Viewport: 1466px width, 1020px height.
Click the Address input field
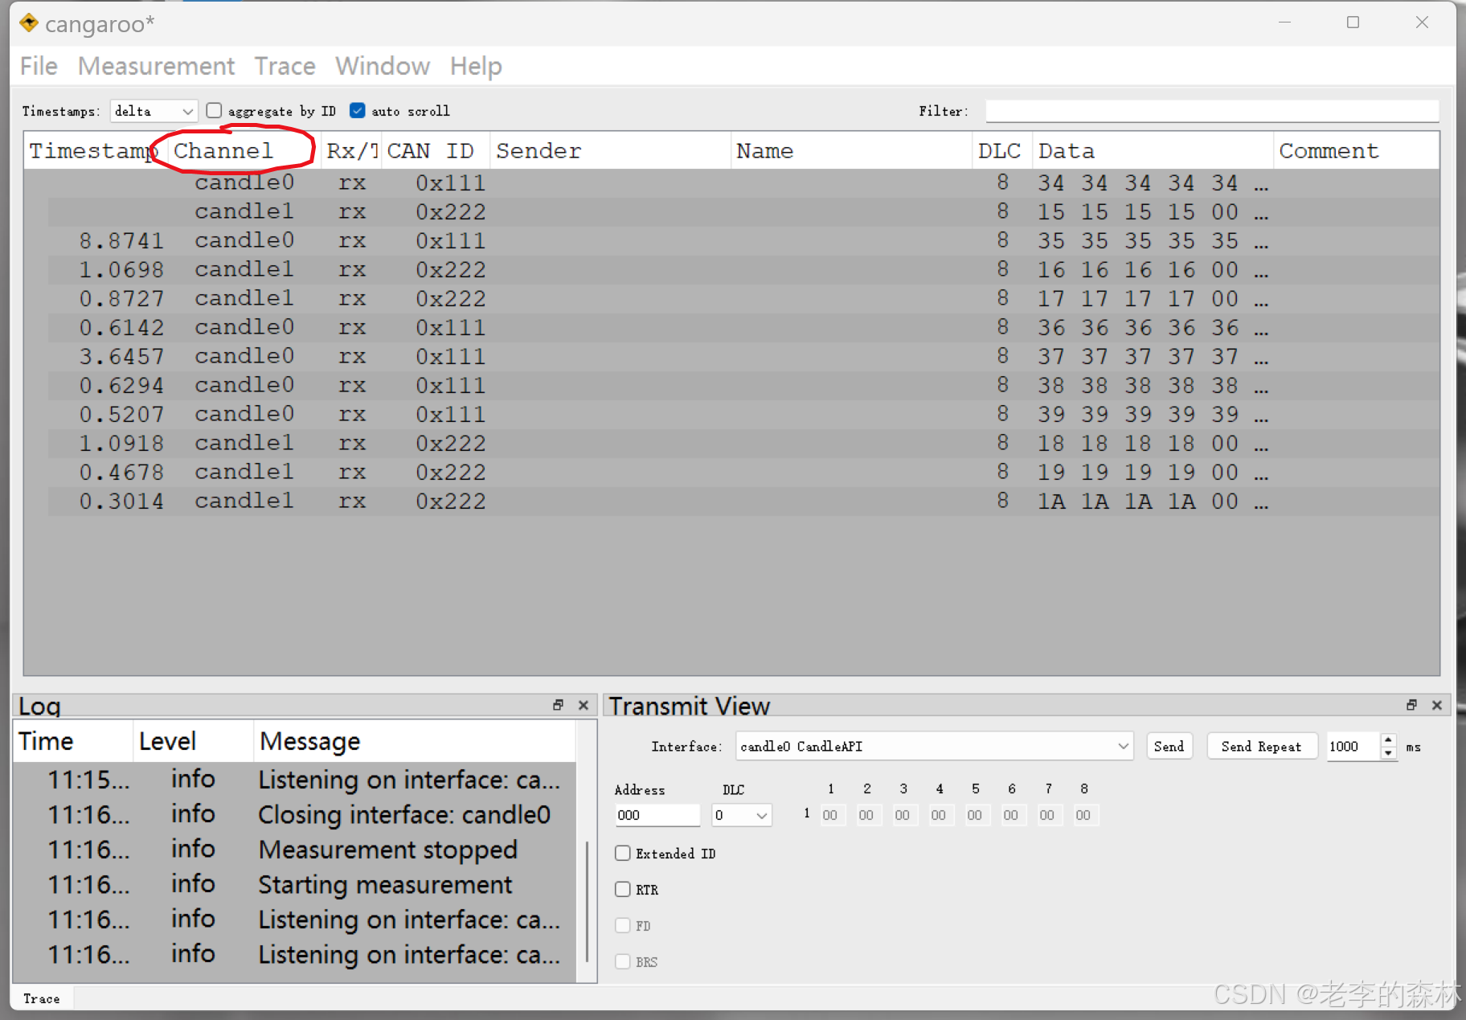point(657,815)
